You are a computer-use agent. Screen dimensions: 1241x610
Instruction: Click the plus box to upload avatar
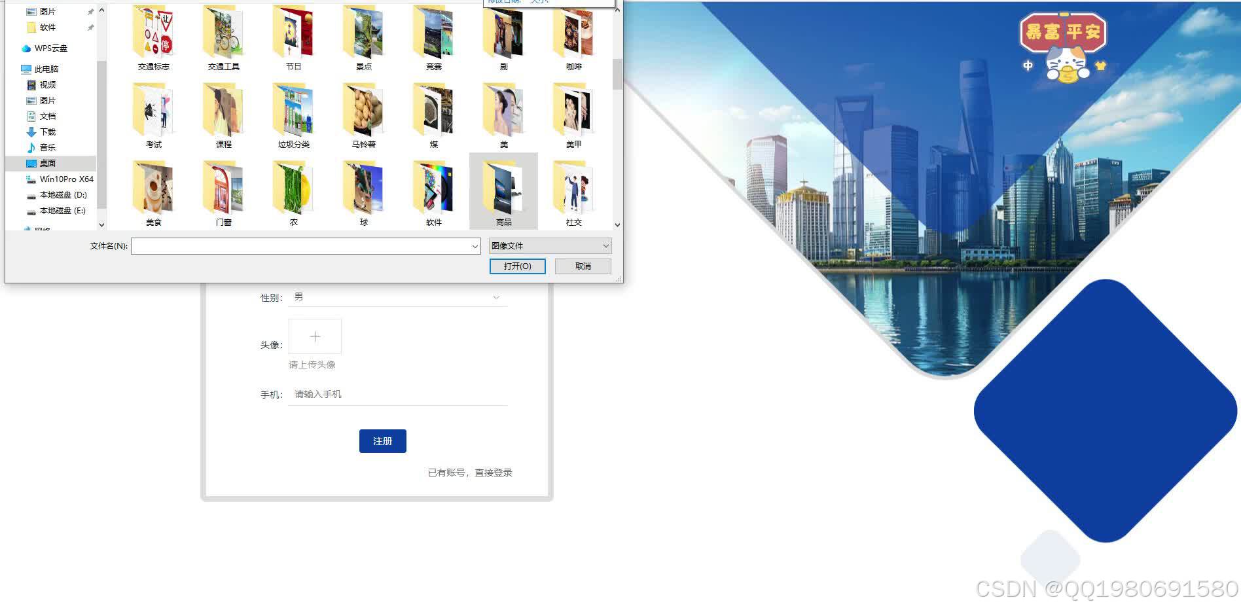pyautogui.click(x=315, y=336)
